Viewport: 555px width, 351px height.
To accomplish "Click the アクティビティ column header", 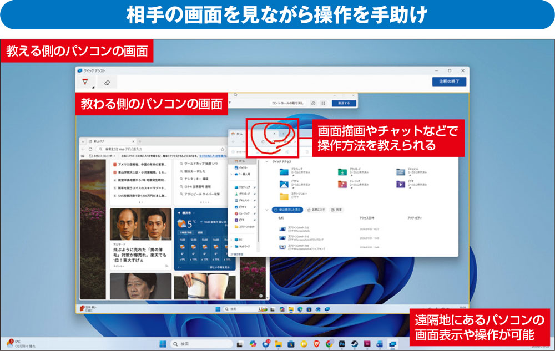I will click(x=415, y=218).
